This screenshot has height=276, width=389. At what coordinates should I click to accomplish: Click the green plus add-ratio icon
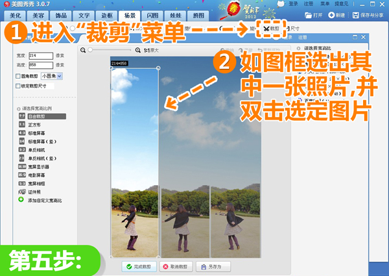click(21, 199)
